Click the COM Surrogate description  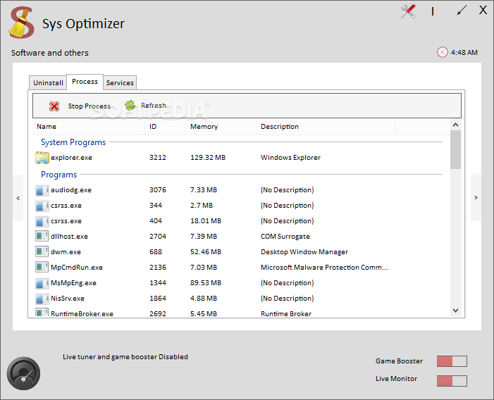tap(285, 237)
